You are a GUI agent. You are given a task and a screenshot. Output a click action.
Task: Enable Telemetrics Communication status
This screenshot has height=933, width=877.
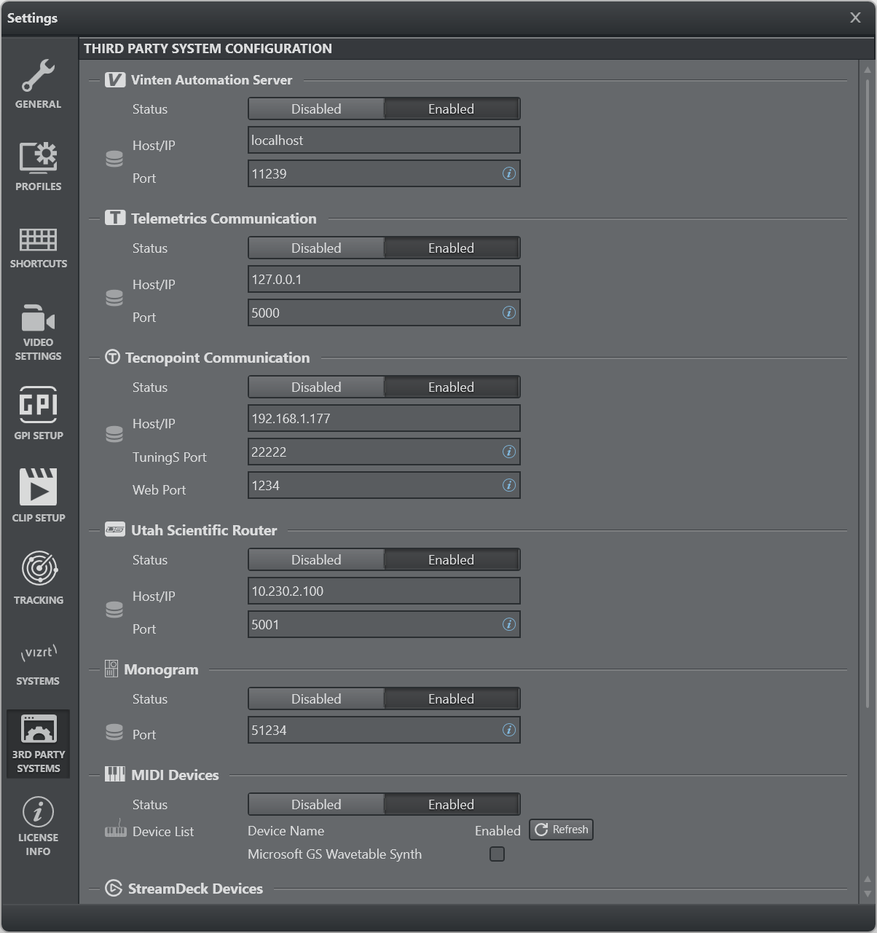point(451,248)
